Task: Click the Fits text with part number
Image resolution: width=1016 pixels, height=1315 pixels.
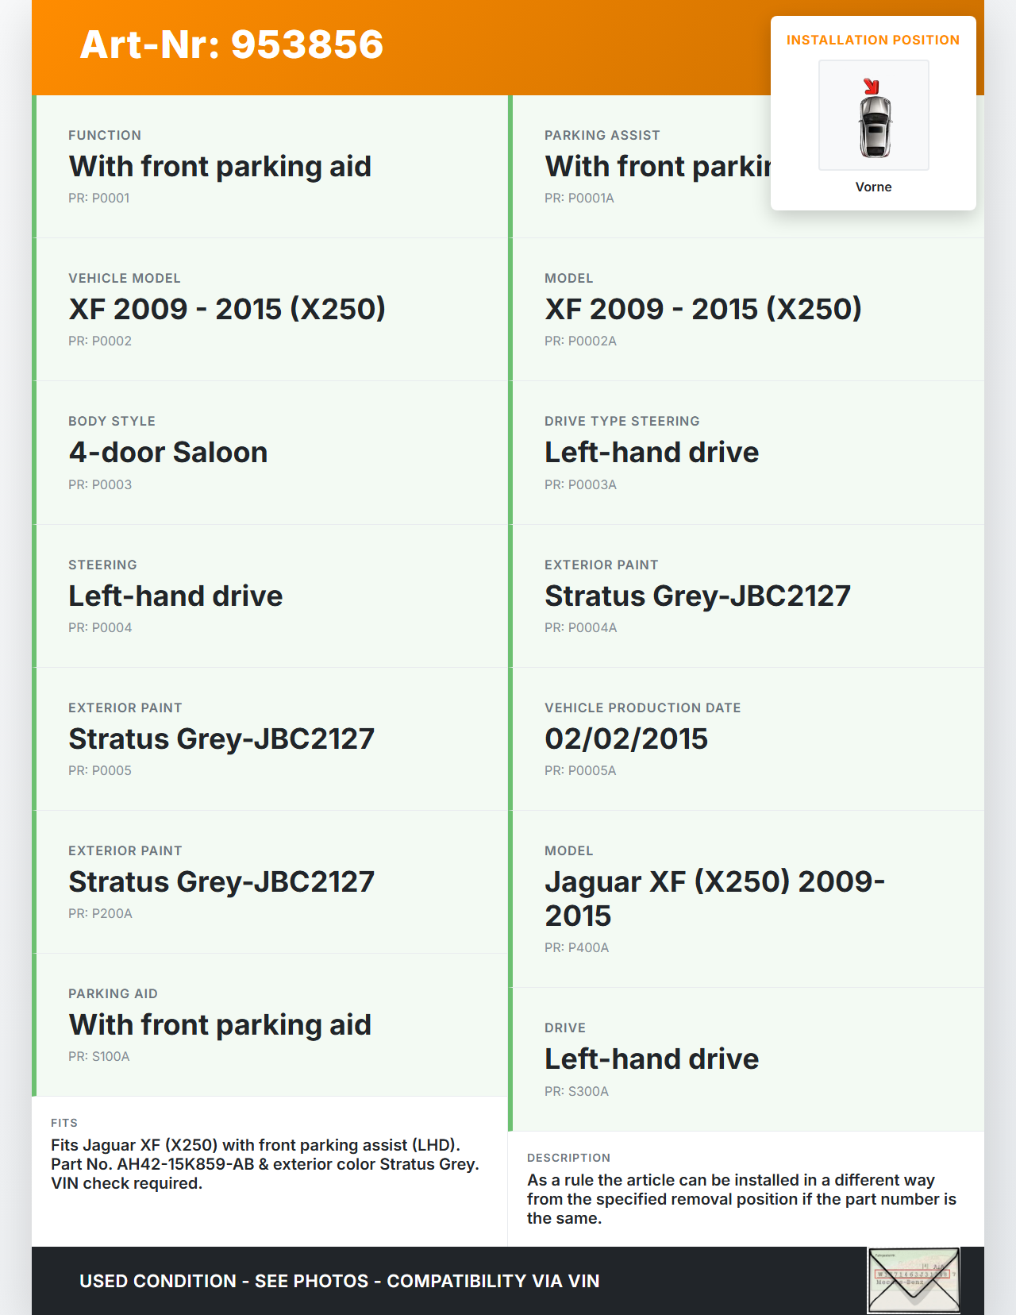Action: (x=265, y=1164)
